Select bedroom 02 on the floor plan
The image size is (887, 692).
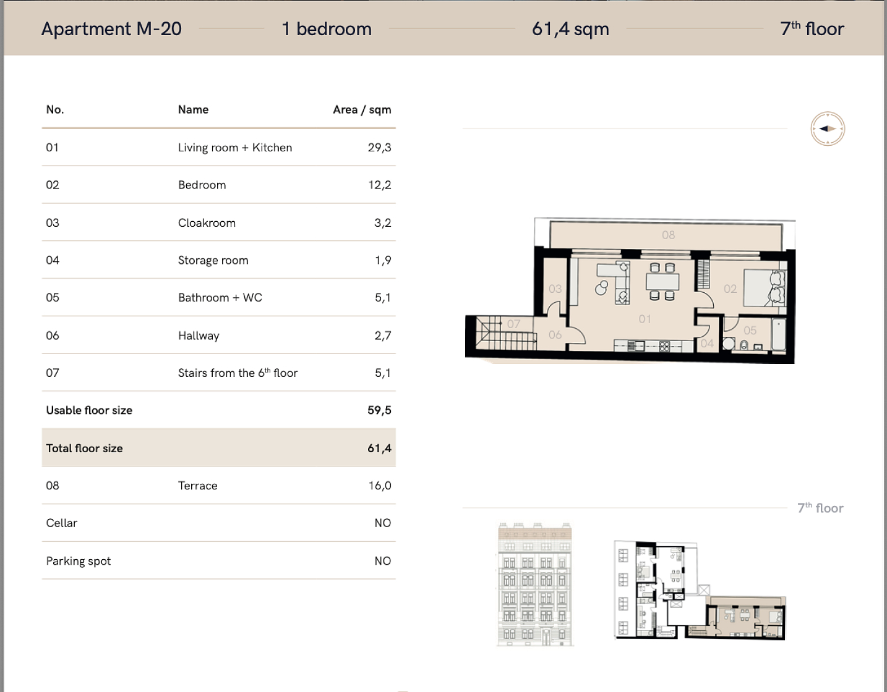[x=730, y=289]
